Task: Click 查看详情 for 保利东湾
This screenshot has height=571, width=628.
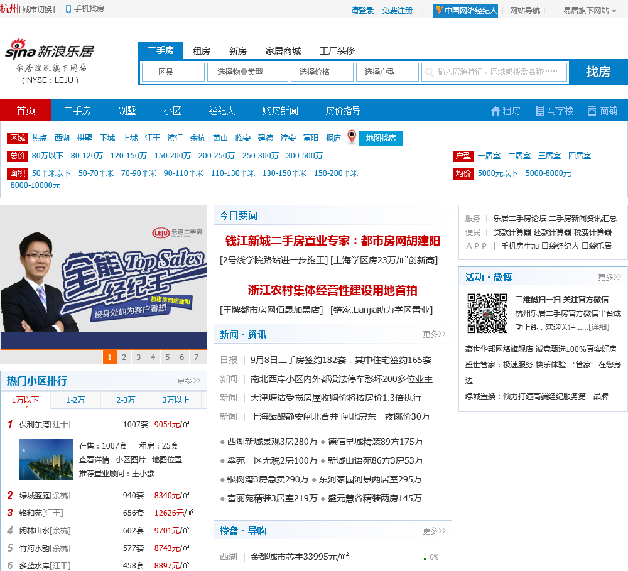Action: [94, 460]
